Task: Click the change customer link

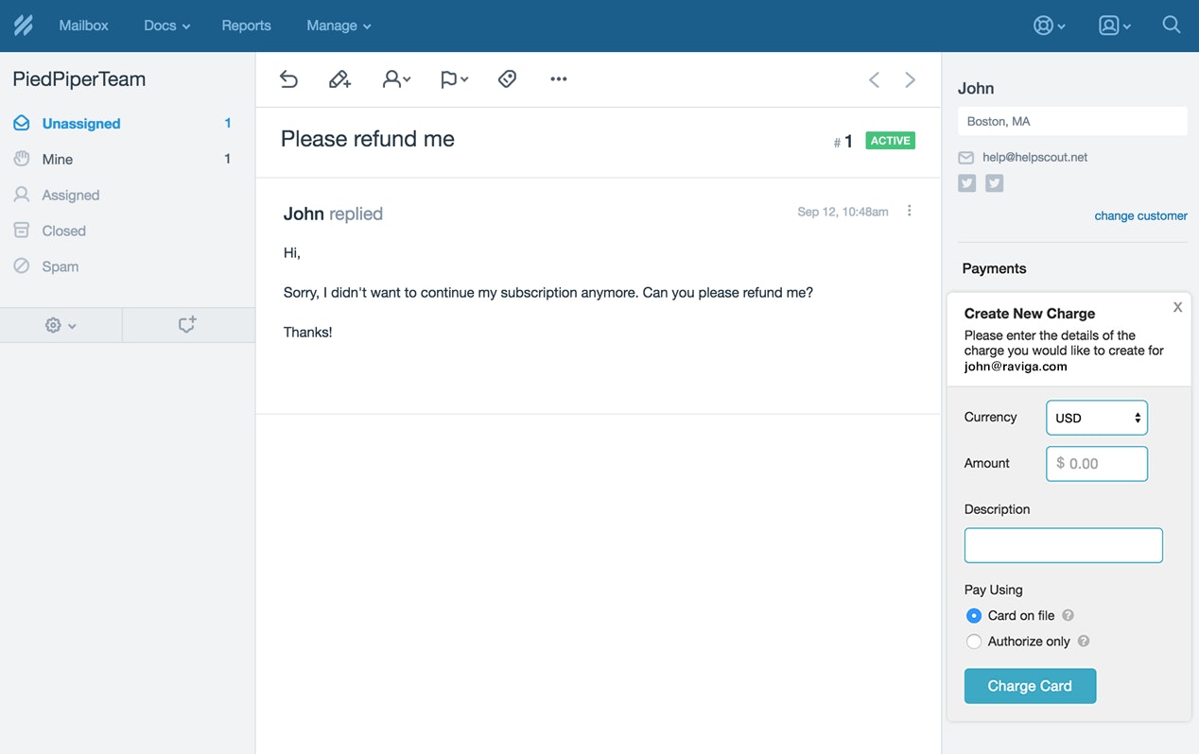Action: (x=1140, y=216)
